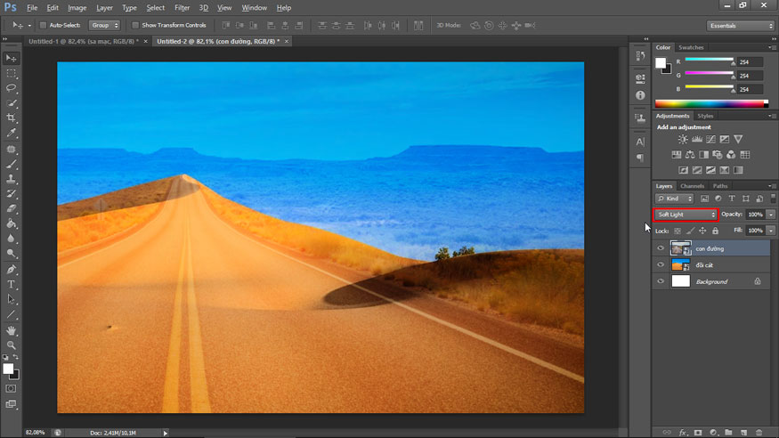Viewport: 779px width, 438px height.
Task: Open the Filter menu
Action: click(x=182, y=7)
